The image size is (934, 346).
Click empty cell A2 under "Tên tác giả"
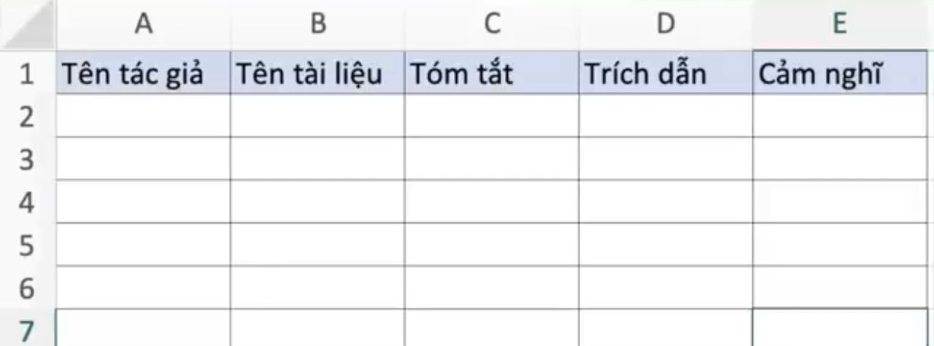[144, 117]
